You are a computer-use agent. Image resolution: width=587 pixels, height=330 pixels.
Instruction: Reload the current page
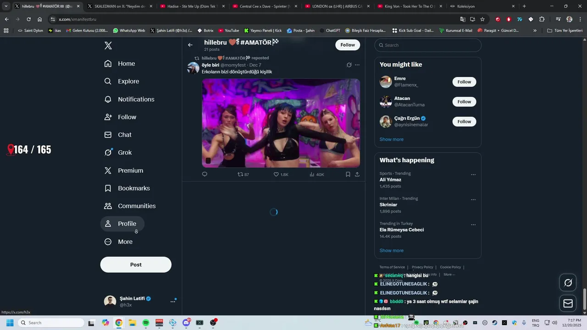click(x=28, y=19)
